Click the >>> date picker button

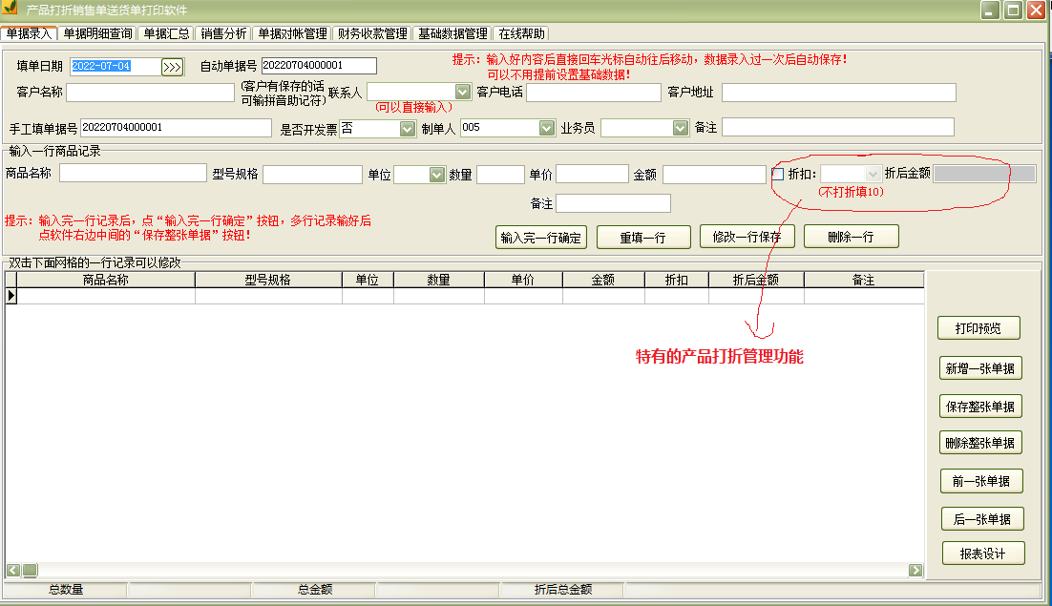pyautogui.click(x=173, y=67)
